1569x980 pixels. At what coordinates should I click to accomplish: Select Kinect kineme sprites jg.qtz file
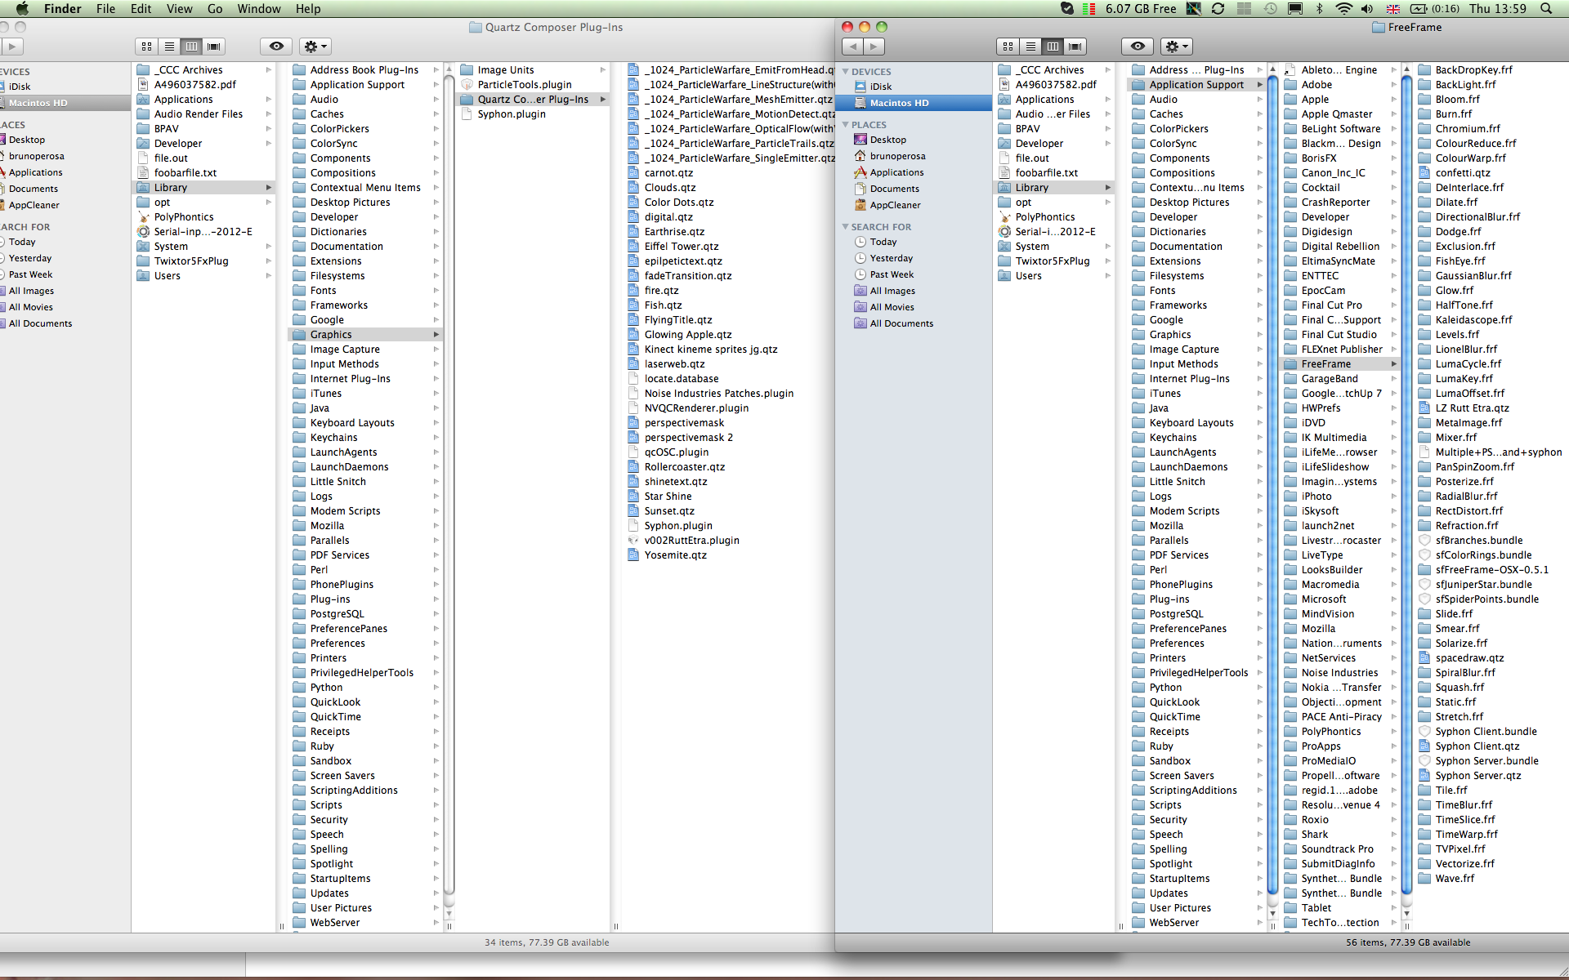pyautogui.click(x=710, y=350)
